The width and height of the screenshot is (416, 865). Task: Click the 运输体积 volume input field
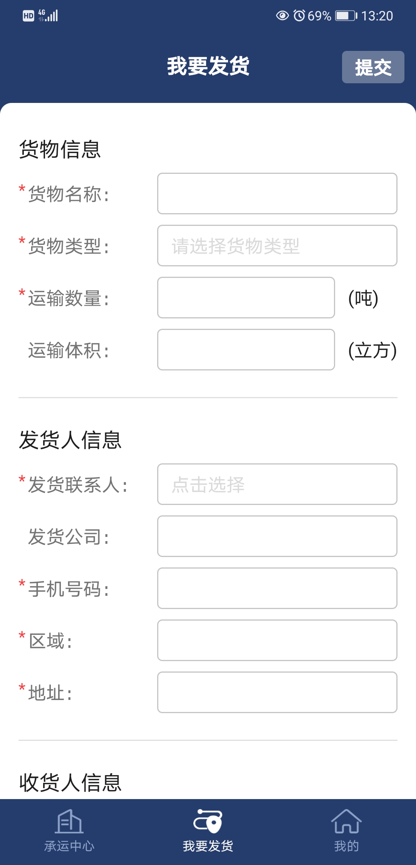click(246, 350)
